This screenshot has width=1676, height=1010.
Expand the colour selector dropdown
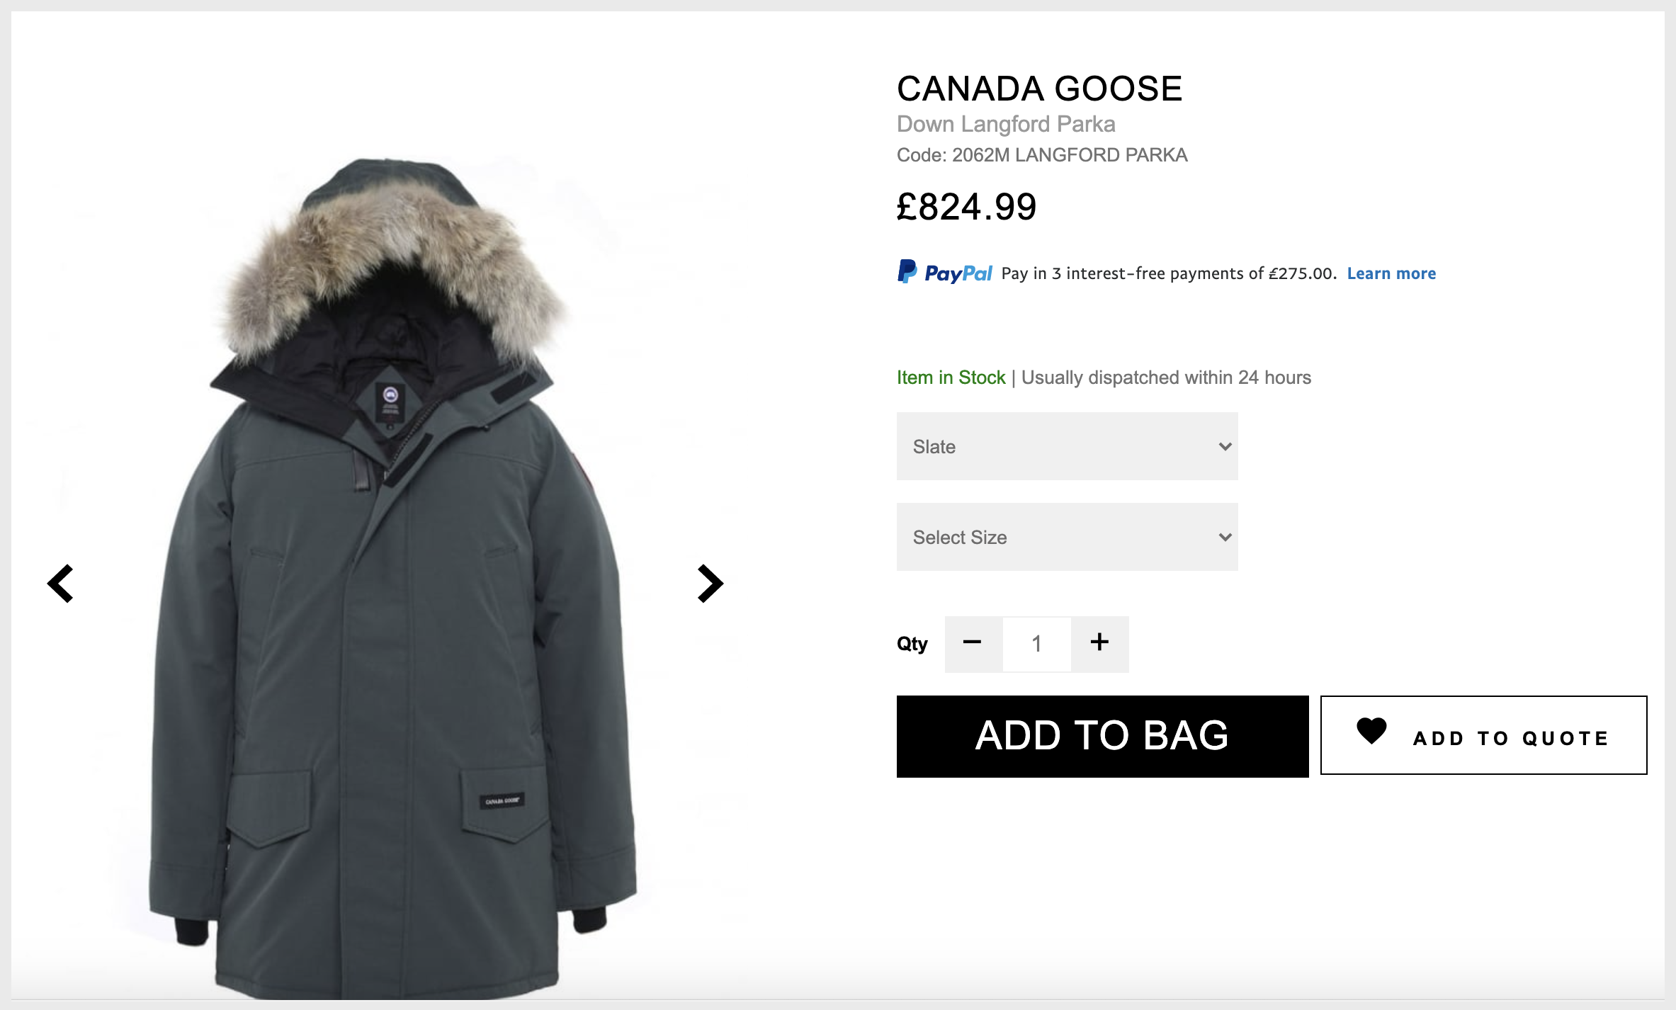pos(1069,446)
